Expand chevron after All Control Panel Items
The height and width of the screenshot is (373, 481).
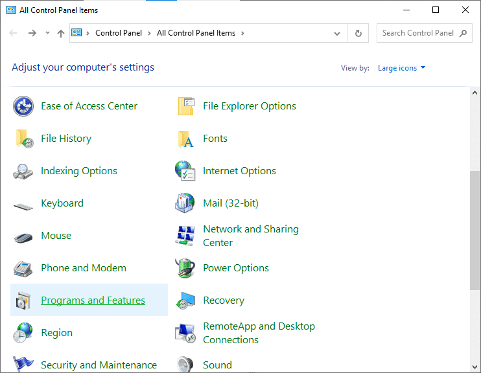[x=242, y=33]
